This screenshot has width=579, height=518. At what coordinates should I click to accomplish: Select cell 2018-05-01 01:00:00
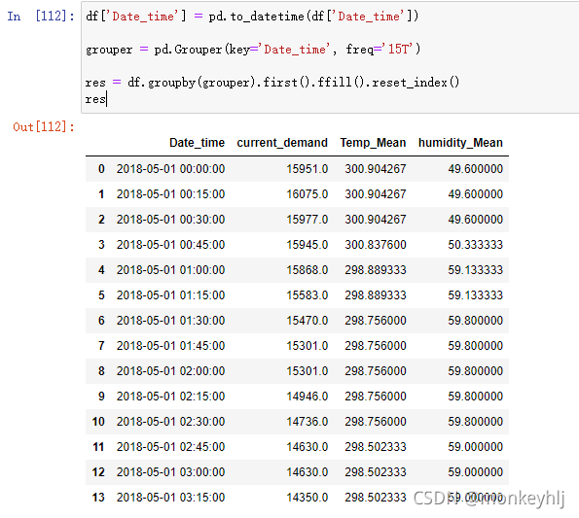(x=170, y=270)
